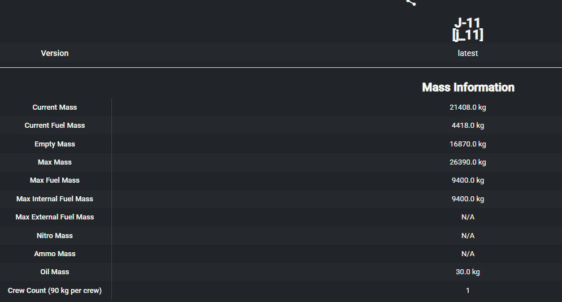The width and height of the screenshot is (562, 302).
Task: Select the Max External Fuel Mass label
Action: 55,217
